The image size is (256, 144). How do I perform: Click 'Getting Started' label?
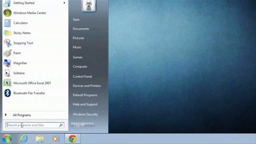coord(24,3)
